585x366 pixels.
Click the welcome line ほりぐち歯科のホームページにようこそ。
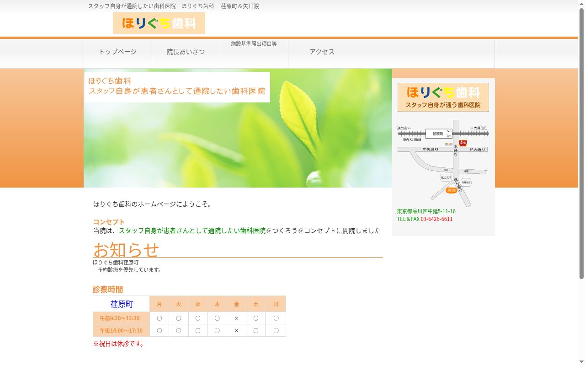click(x=154, y=204)
